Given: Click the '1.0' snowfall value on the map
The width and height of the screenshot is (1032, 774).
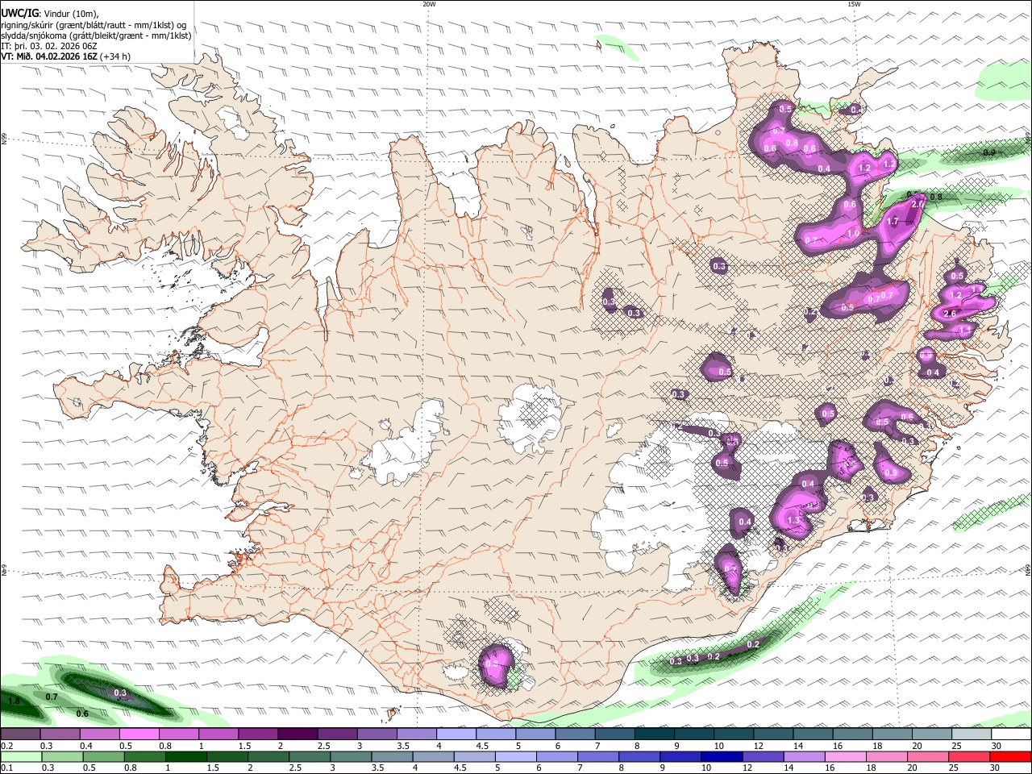Looking at the screenshot, I should click(x=854, y=233).
